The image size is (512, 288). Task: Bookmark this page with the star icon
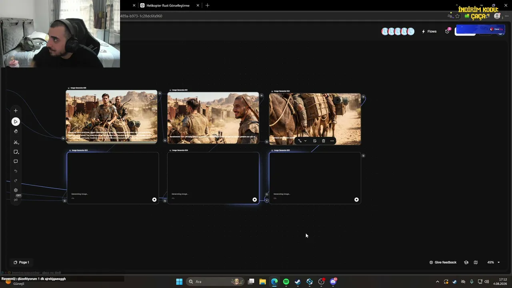click(457, 16)
